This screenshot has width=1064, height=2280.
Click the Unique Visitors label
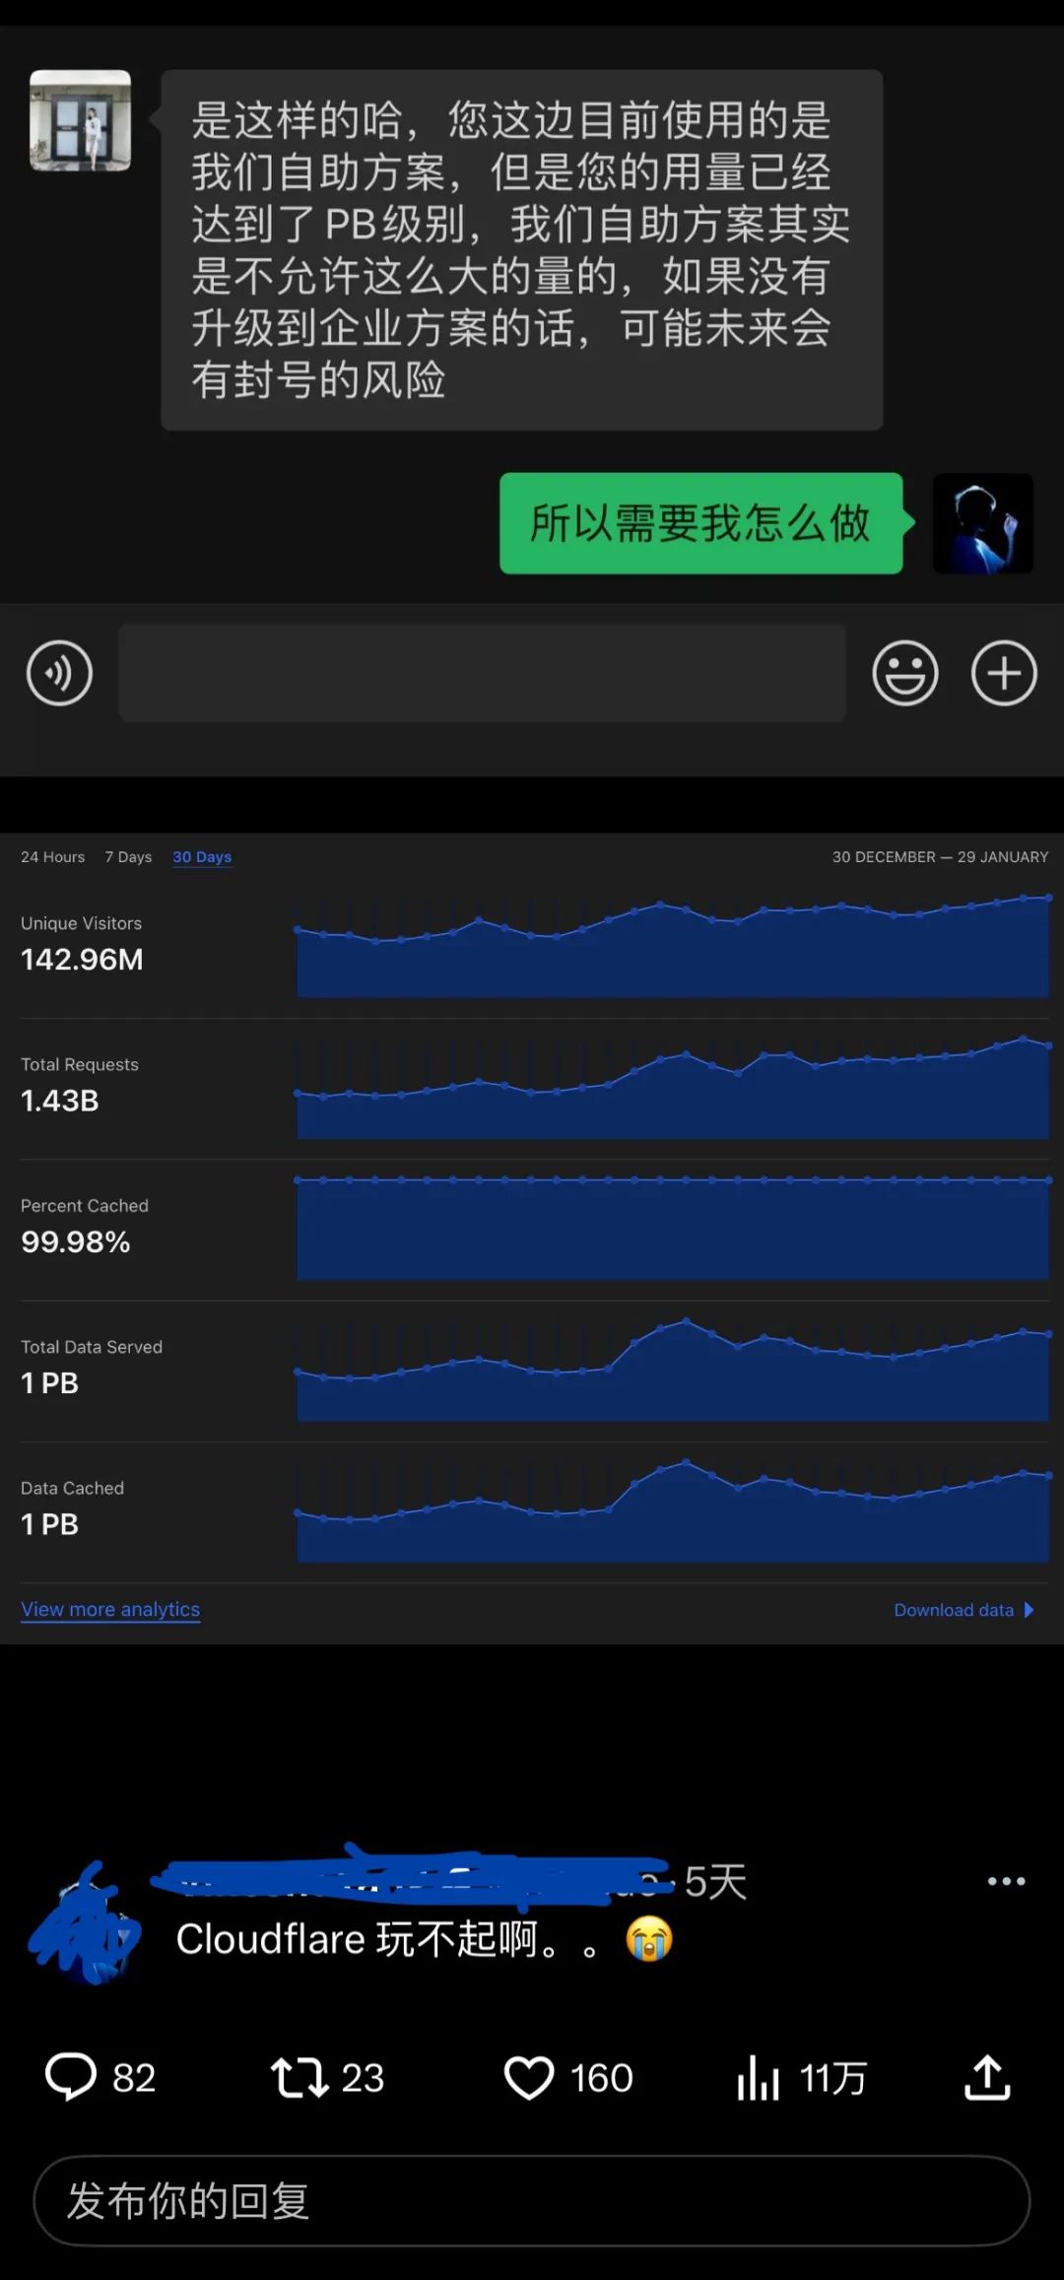tap(82, 923)
